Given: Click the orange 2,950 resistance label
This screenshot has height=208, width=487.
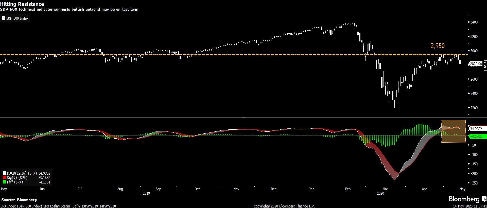Looking at the screenshot, I should coord(438,46).
